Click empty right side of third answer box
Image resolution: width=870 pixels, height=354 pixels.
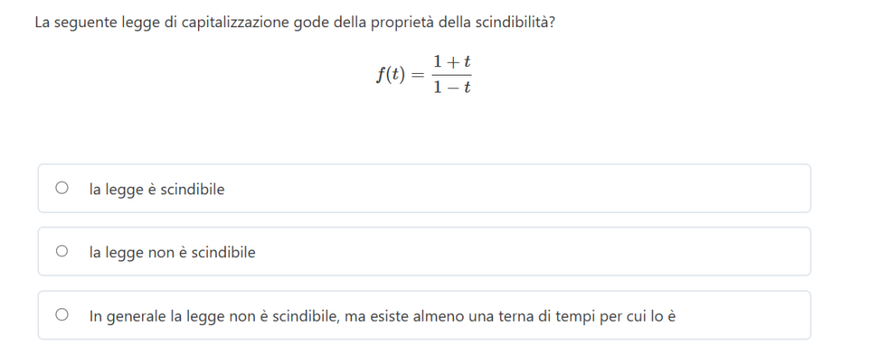pyautogui.click(x=748, y=316)
